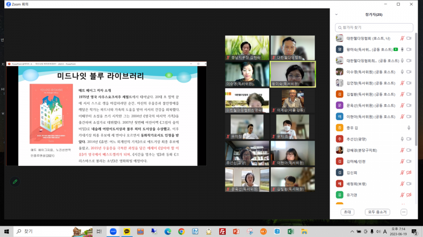423x237 pixels.
Task: Open Chrome browser in taskbar
Action: click(181, 232)
